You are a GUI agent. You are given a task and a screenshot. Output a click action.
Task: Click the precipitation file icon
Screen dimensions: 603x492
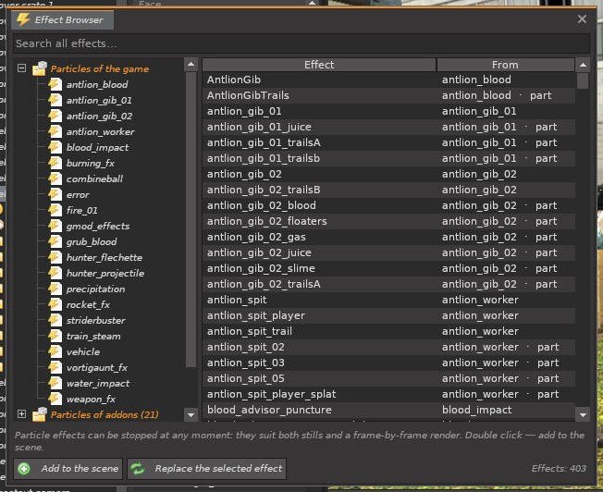pos(55,289)
